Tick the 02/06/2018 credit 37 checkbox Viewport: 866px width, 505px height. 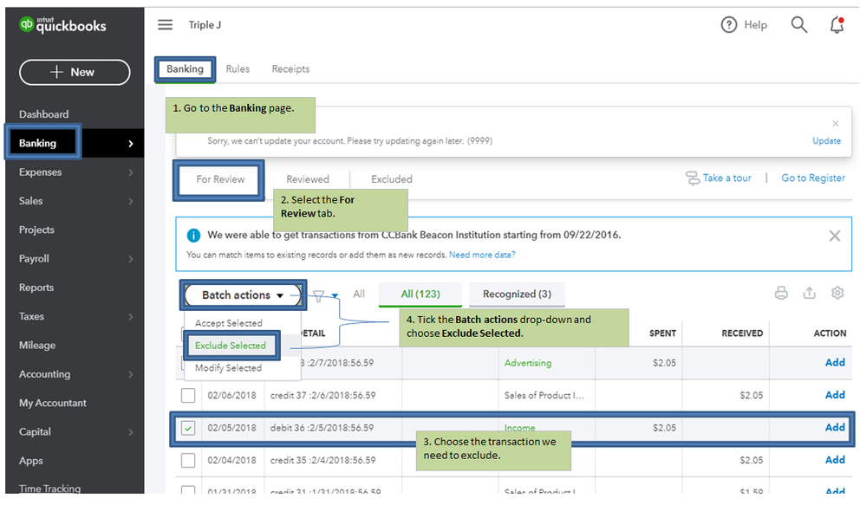coord(188,396)
